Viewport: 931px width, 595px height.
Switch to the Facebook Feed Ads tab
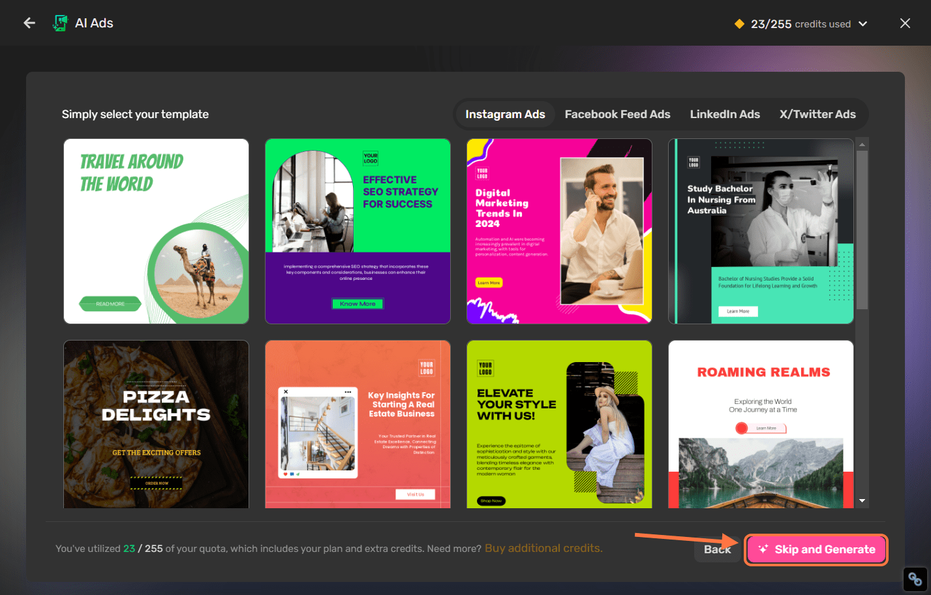[617, 114]
